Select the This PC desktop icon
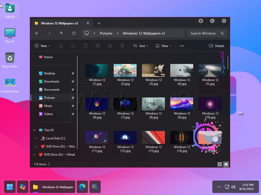This screenshot has width=261, height=195. (x=10, y=36)
